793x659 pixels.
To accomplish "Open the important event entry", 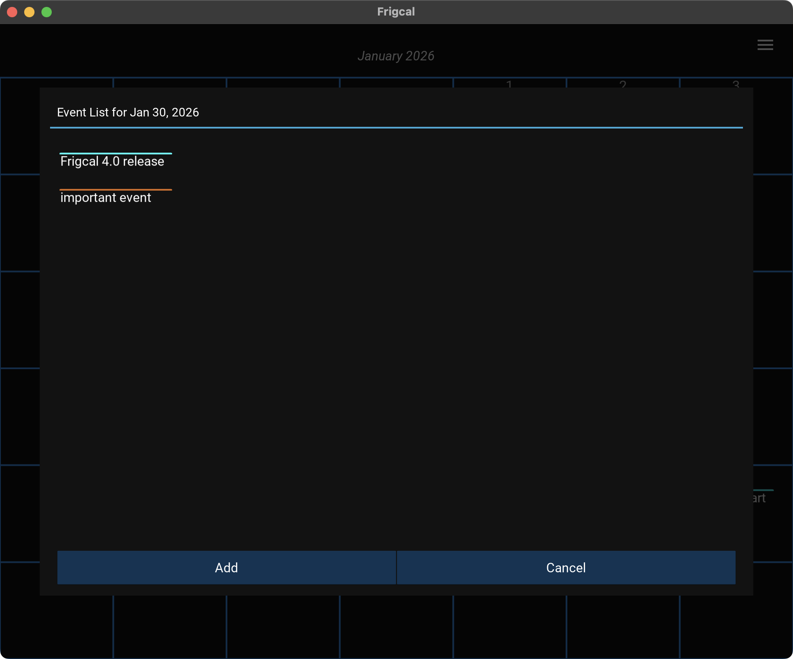I will [106, 198].
